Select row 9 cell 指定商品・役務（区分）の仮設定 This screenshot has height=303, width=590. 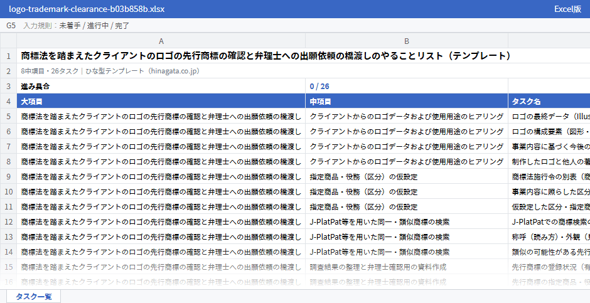406,176
